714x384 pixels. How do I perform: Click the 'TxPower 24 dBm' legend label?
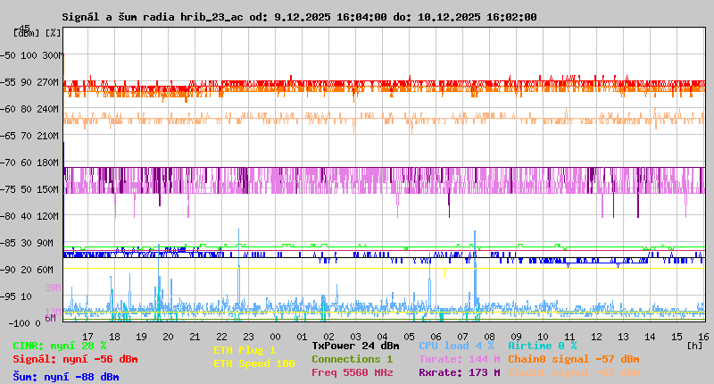(x=355, y=346)
